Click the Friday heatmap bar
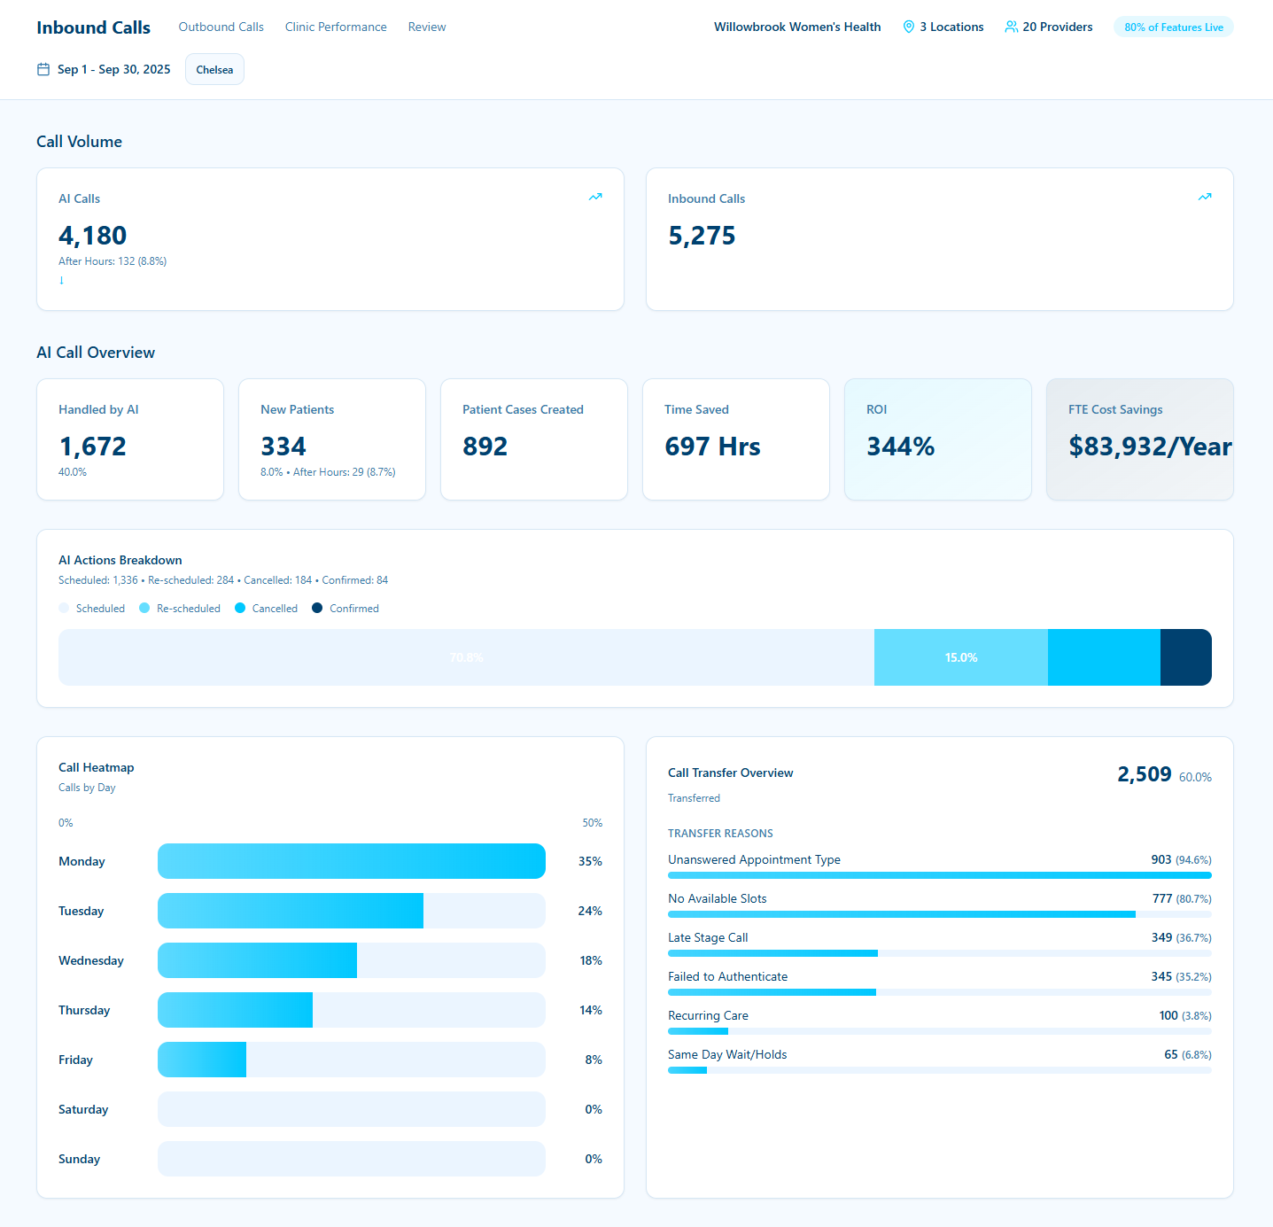This screenshot has height=1227, width=1273. coord(352,1060)
